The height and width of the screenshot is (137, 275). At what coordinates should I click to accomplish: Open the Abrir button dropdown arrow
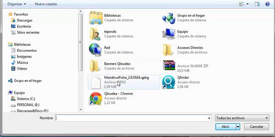pyautogui.click(x=238, y=127)
